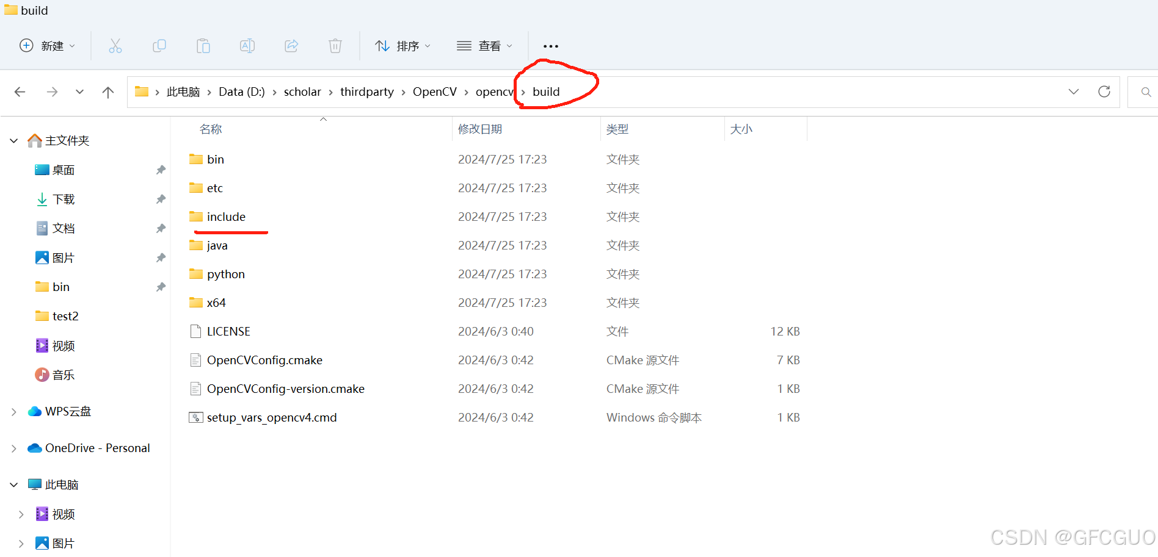Select 此电脑 in the address breadcrumb
Image resolution: width=1158 pixels, height=557 pixels.
coord(183,92)
